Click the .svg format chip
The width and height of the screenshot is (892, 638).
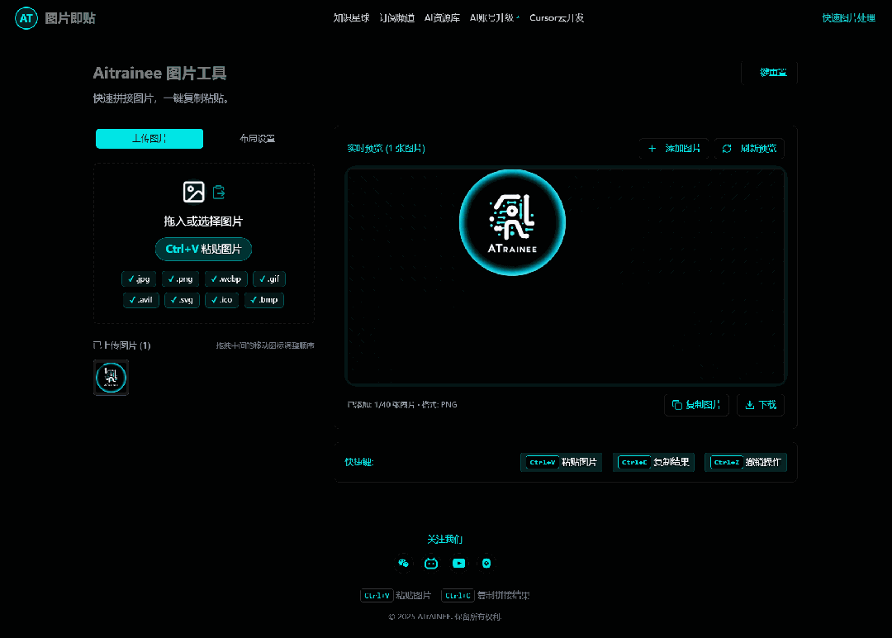(182, 300)
